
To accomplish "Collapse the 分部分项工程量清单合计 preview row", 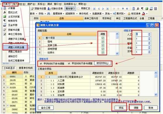I will point(47,77).
